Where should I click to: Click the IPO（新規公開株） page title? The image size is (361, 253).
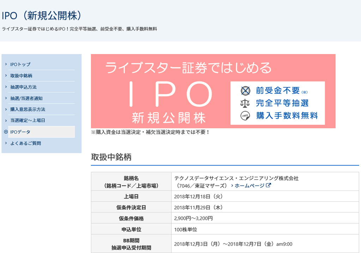[42, 16]
